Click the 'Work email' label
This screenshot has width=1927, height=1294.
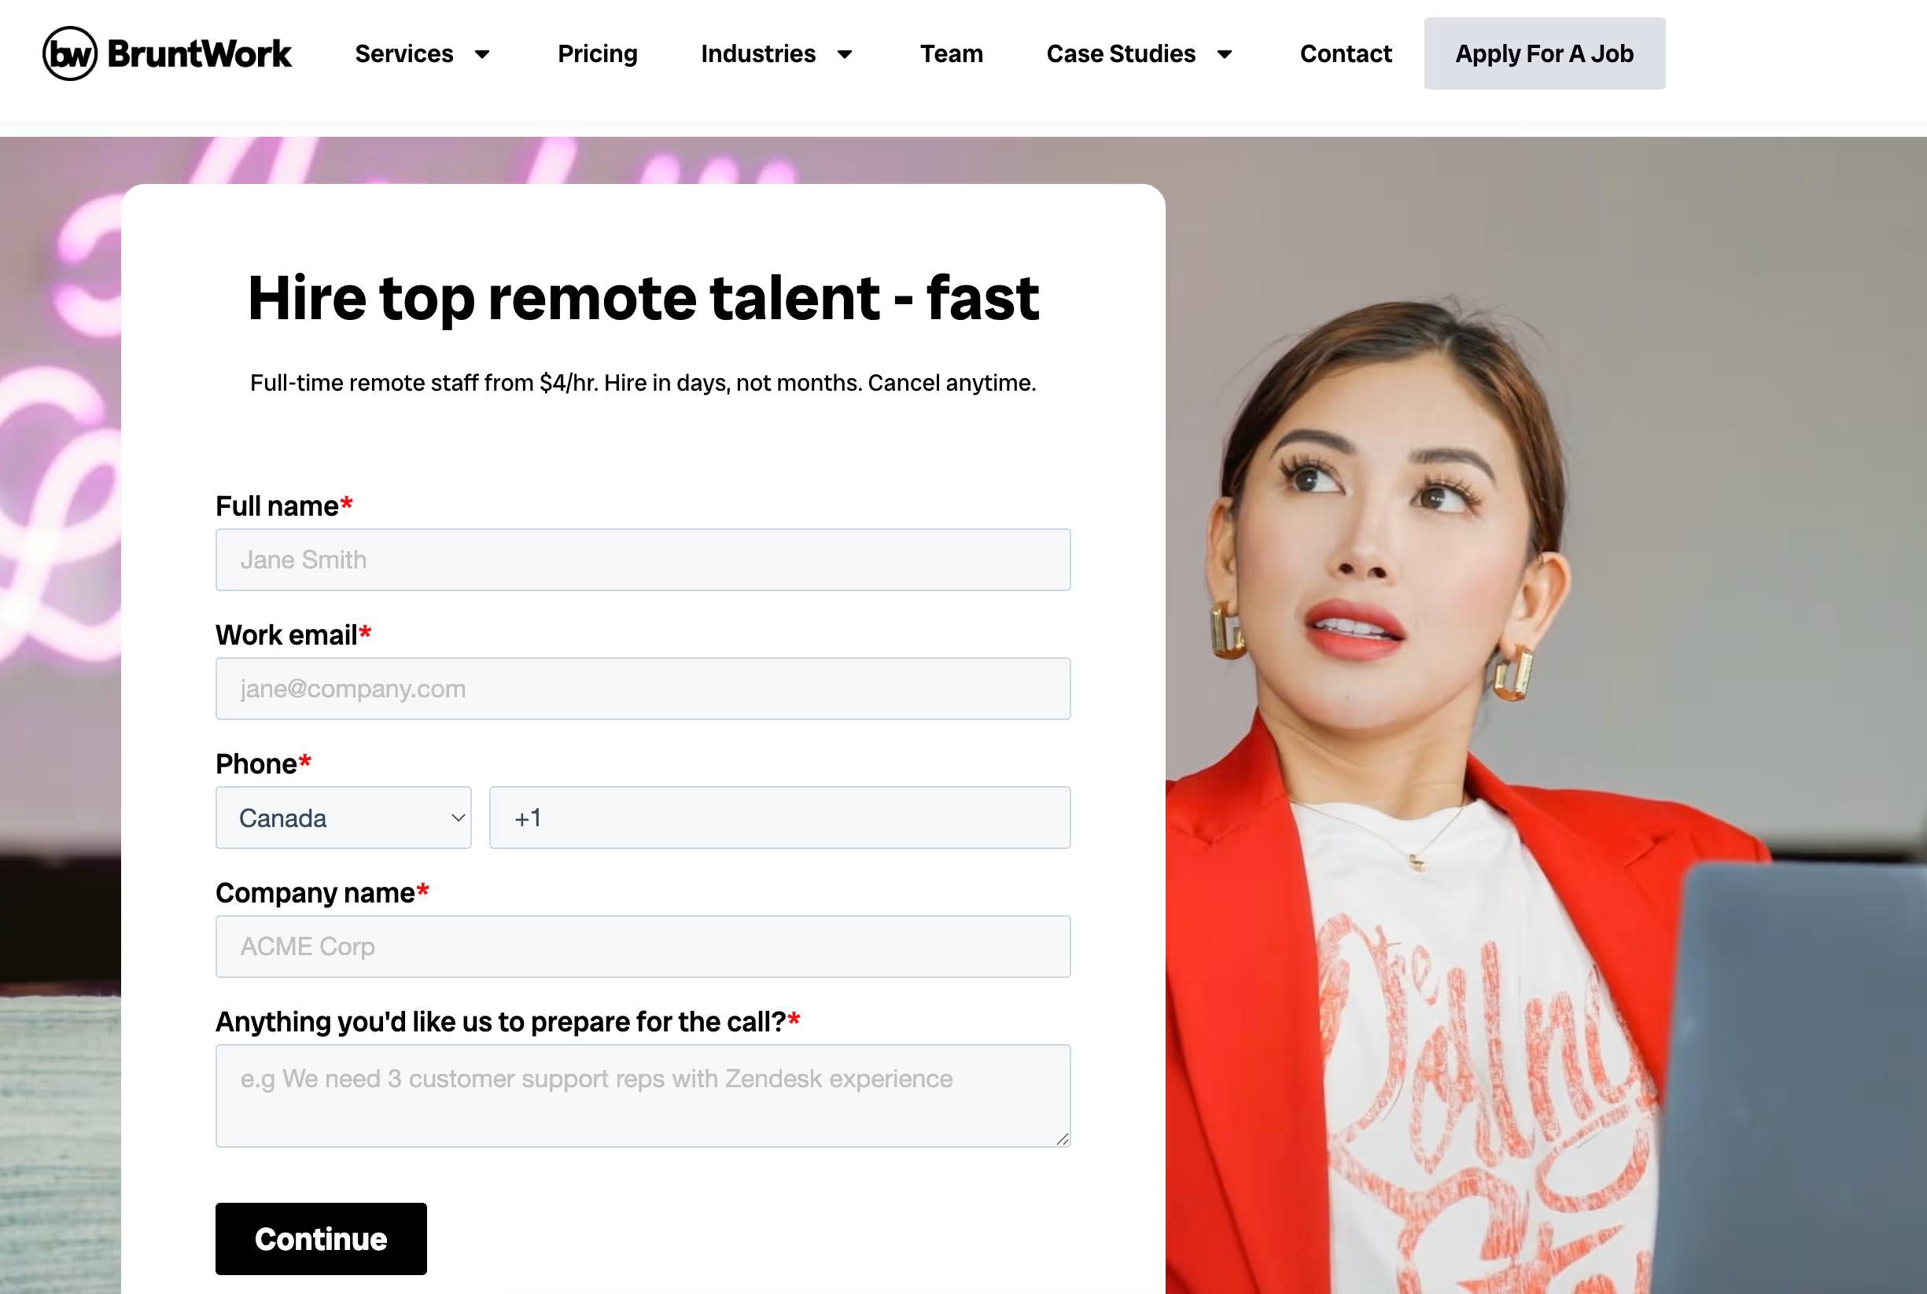tap(286, 634)
